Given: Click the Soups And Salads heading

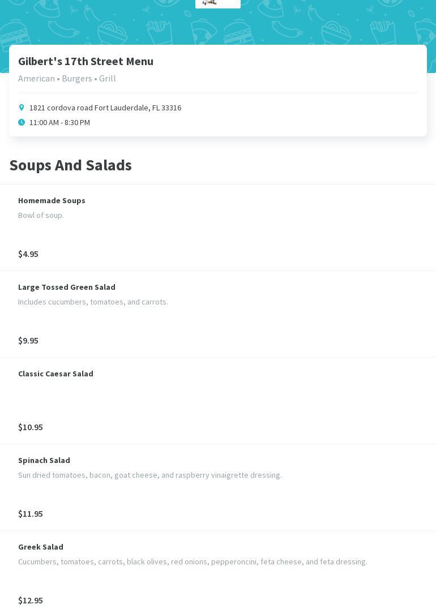Looking at the screenshot, I should pyautogui.click(x=70, y=165).
